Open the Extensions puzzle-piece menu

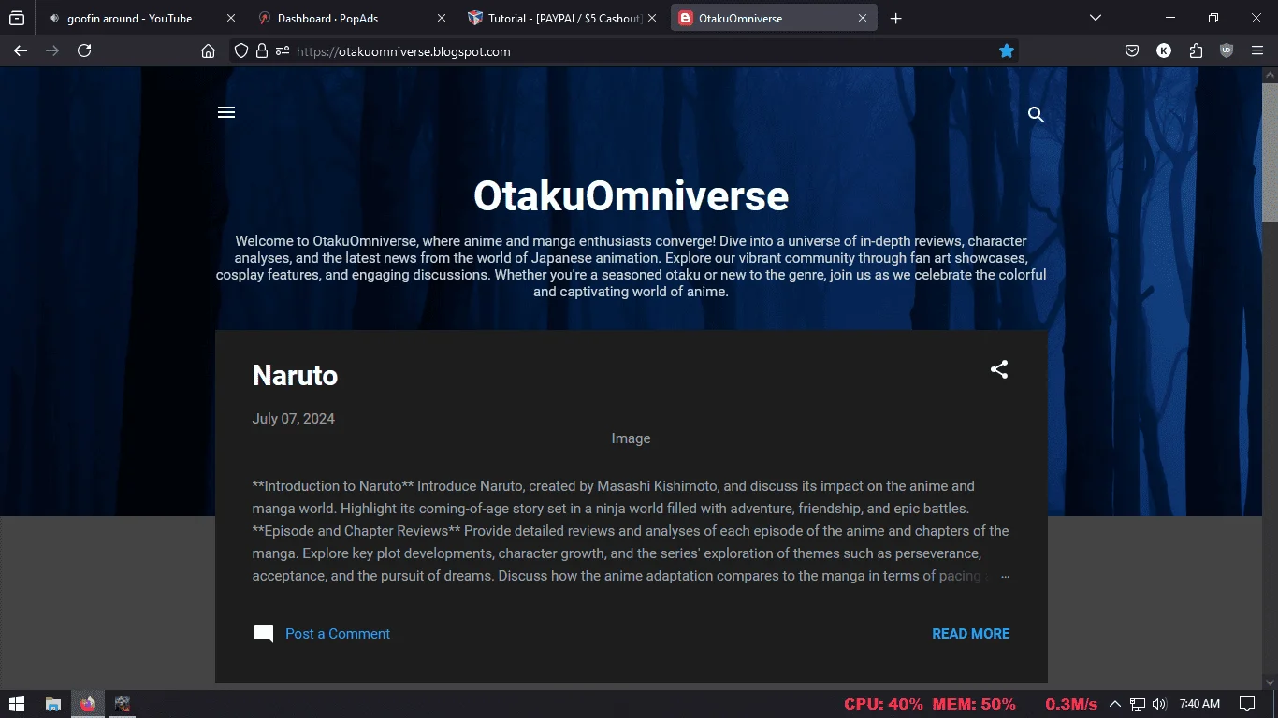[x=1196, y=51]
